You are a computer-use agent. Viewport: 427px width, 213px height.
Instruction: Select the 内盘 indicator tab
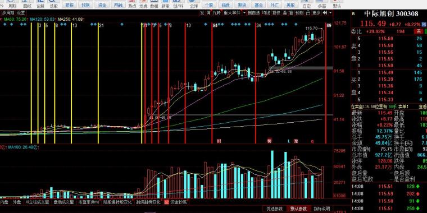coord(4,202)
